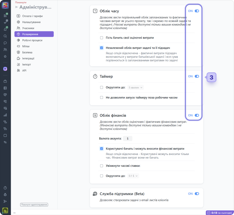Collapse the Адміністрування panel with arrow
The height and width of the screenshot is (215, 234).
coord(17,7)
